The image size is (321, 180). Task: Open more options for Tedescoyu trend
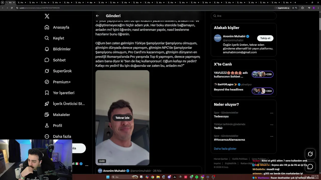[272, 113]
